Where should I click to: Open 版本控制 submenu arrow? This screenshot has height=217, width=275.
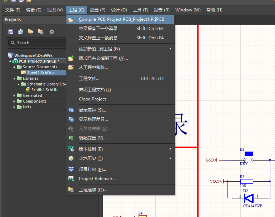click(170, 149)
